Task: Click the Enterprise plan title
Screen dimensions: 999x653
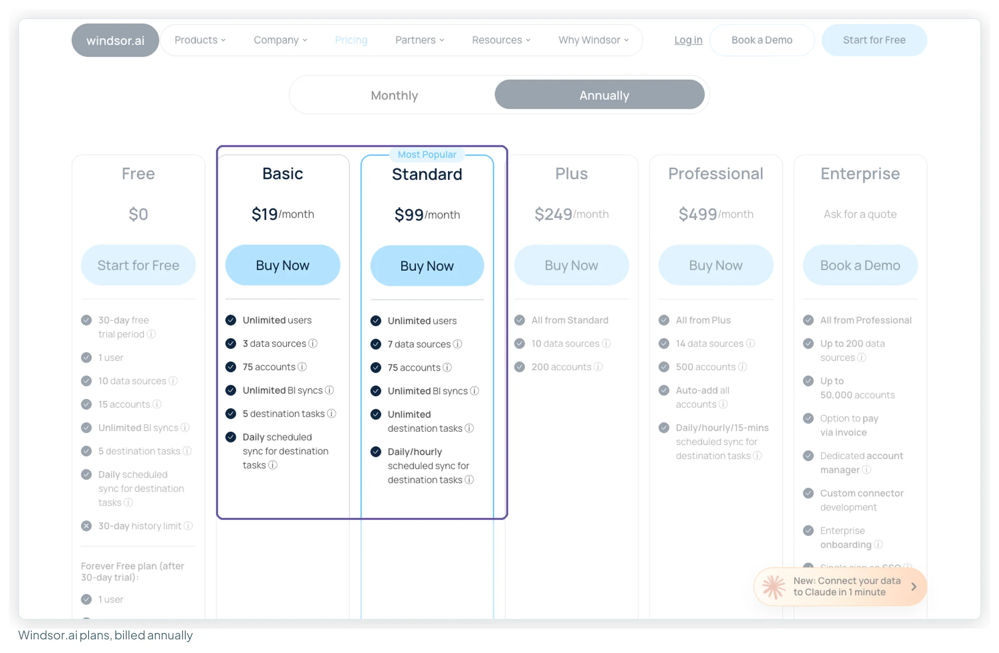Action: [x=860, y=174]
